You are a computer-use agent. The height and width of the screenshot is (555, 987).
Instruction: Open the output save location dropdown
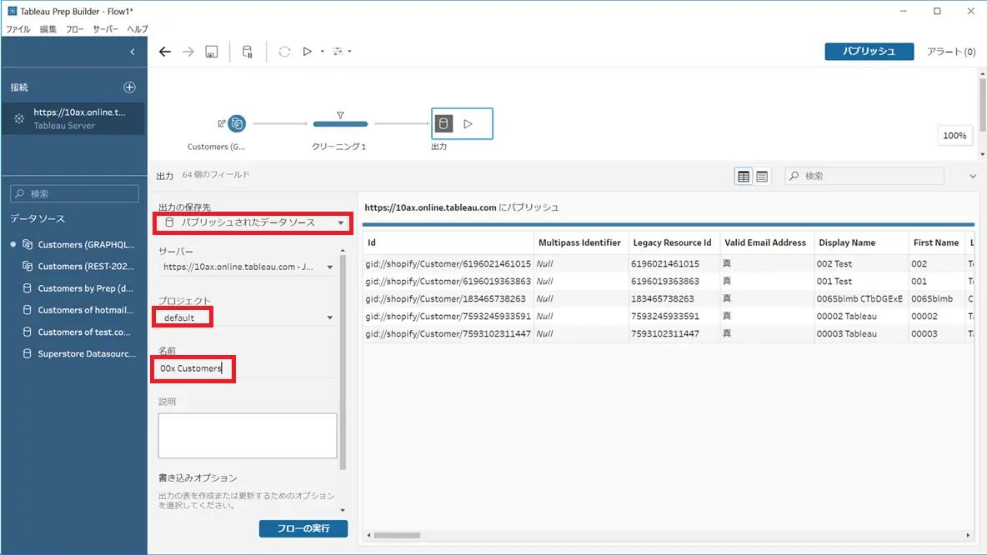coord(253,222)
